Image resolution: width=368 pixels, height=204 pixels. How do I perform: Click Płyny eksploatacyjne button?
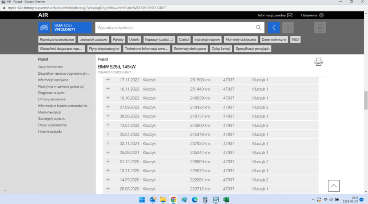point(104,49)
